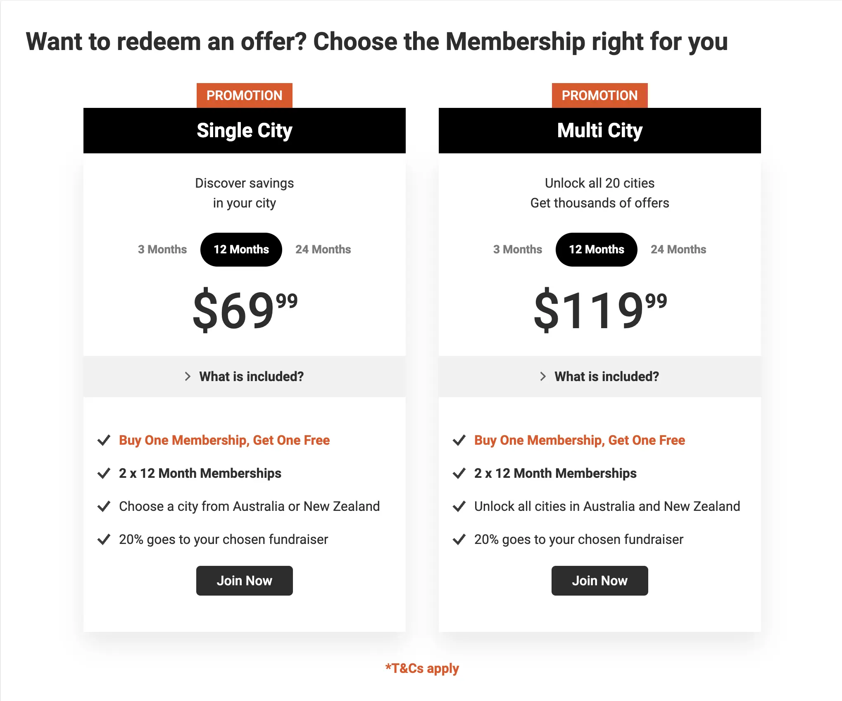Click the $119.99 Multi City price

(600, 310)
